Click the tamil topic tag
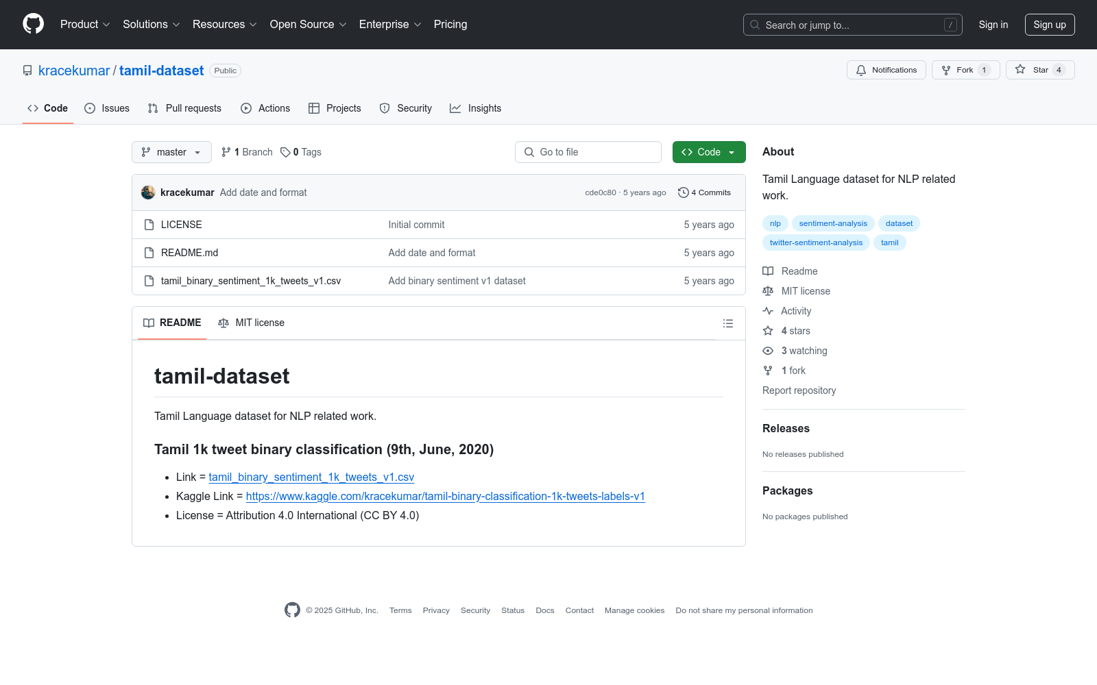Viewport: 1097px width, 685px height. point(890,242)
